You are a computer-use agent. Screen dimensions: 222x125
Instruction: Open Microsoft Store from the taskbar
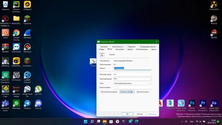[x=111, y=122]
